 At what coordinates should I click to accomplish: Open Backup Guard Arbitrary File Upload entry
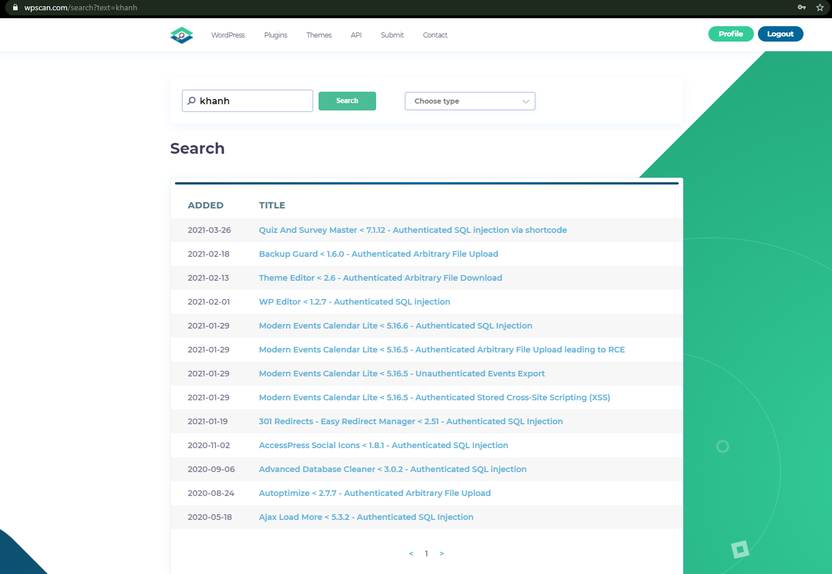tap(378, 254)
